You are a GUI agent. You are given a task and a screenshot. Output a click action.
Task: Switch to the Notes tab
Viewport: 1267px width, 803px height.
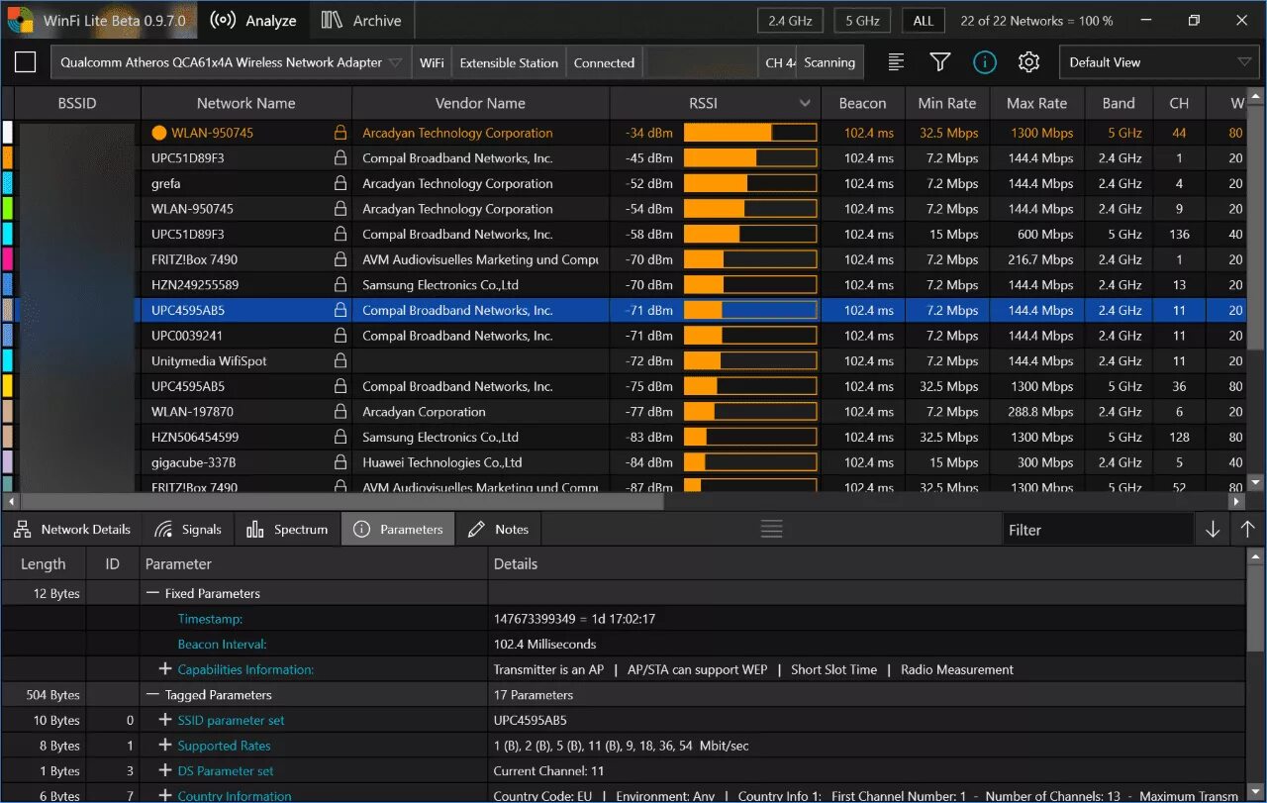(x=499, y=530)
